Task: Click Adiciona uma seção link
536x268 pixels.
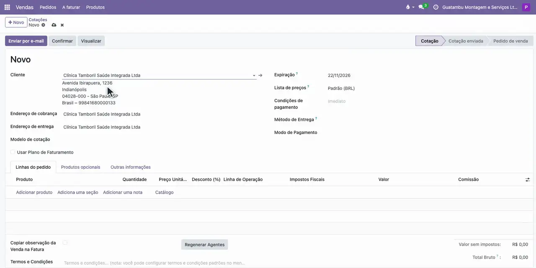Action: point(78,192)
